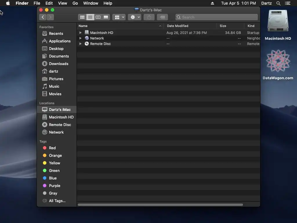Open the Edit menu
The width and height of the screenshot is (297, 223).
pyautogui.click(x=49, y=3)
